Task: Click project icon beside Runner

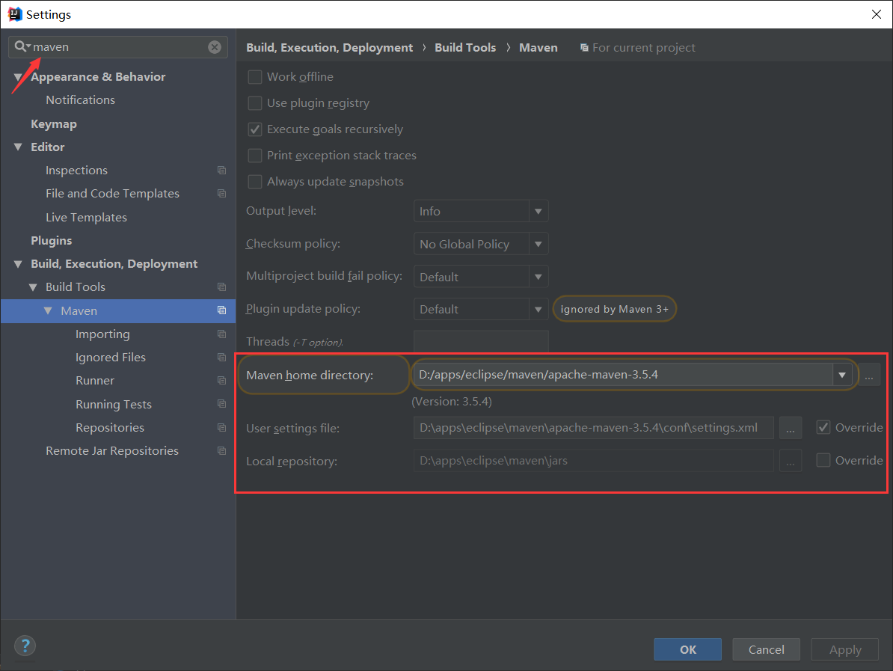Action: 221,381
